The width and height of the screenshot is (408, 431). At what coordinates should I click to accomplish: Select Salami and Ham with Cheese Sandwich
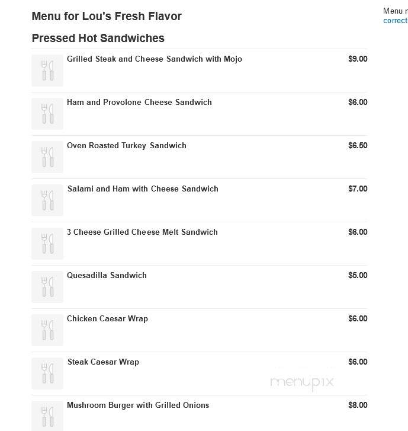tap(143, 189)
